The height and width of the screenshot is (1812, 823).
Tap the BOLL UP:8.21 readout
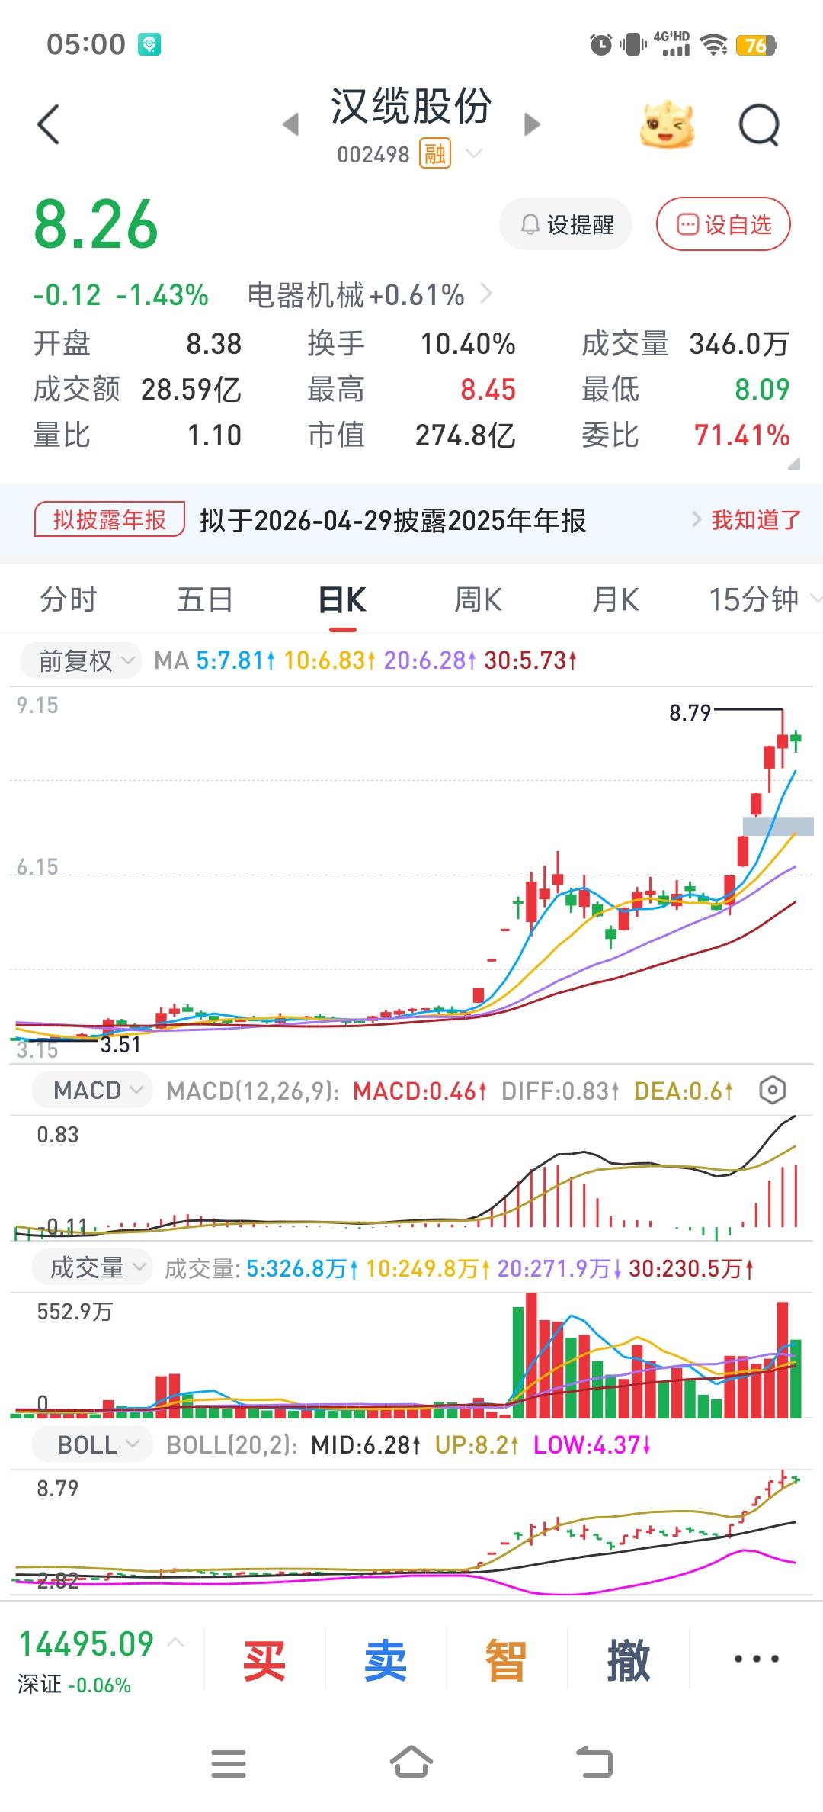pos(476,1444)
